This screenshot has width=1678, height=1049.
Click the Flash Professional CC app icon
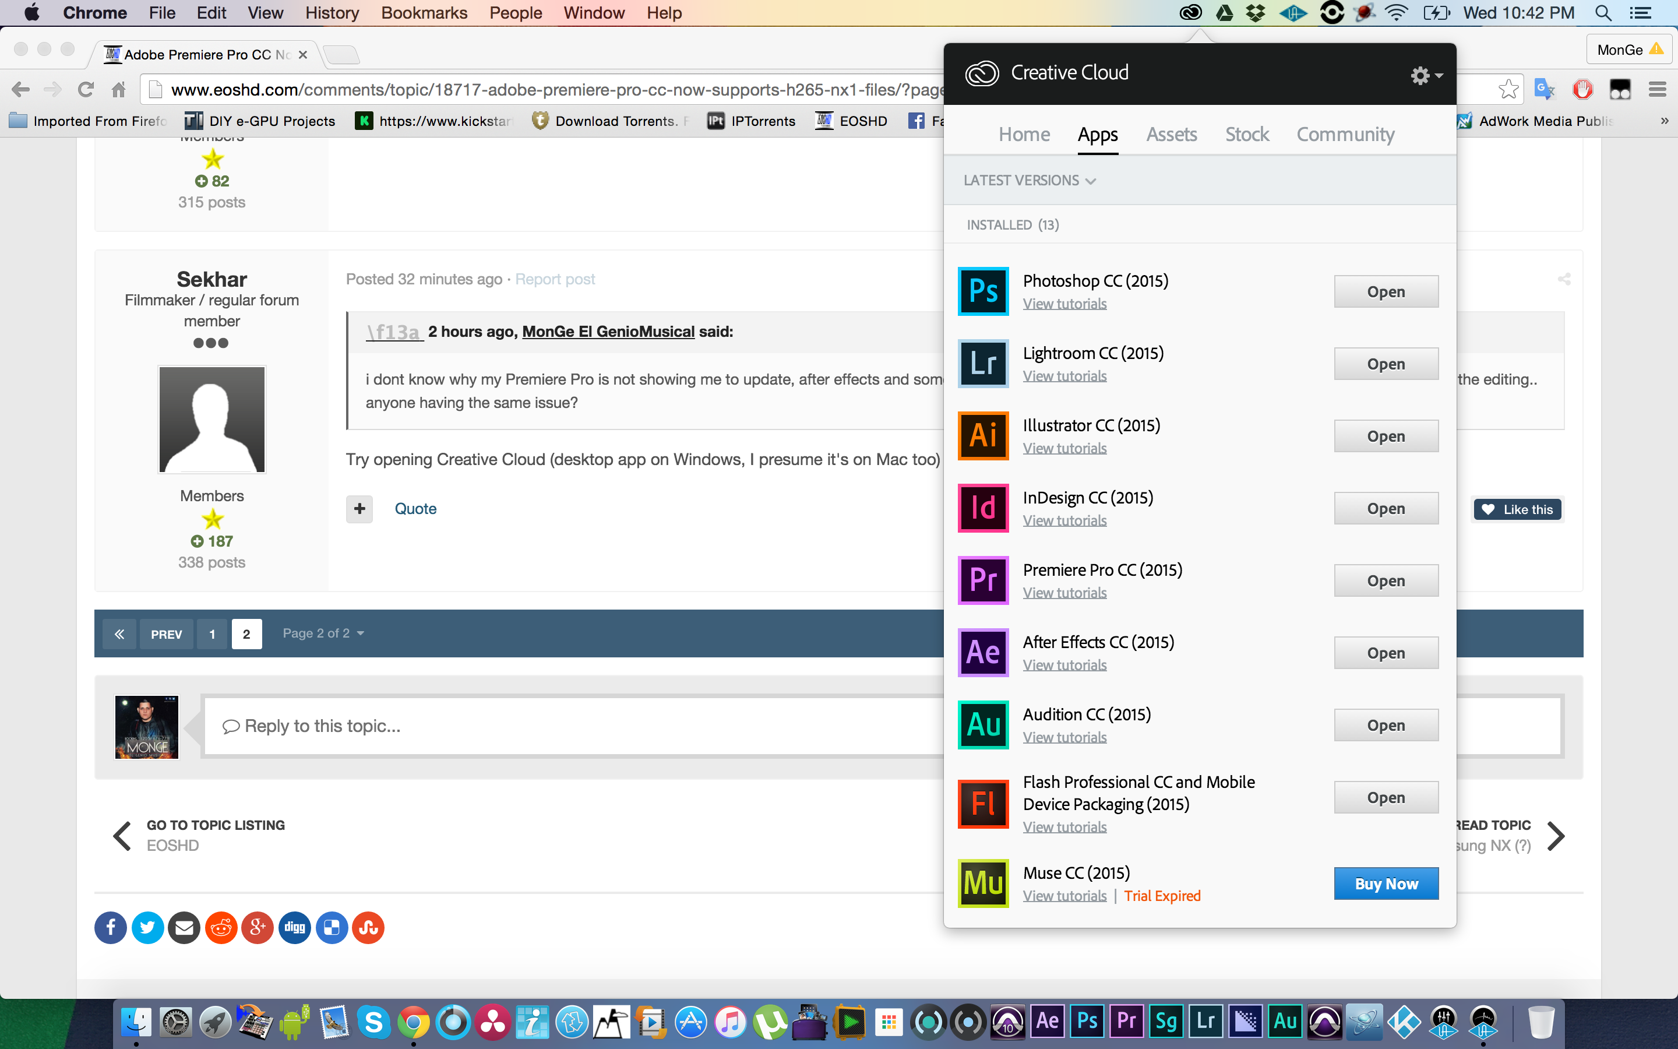coord(983,804)
